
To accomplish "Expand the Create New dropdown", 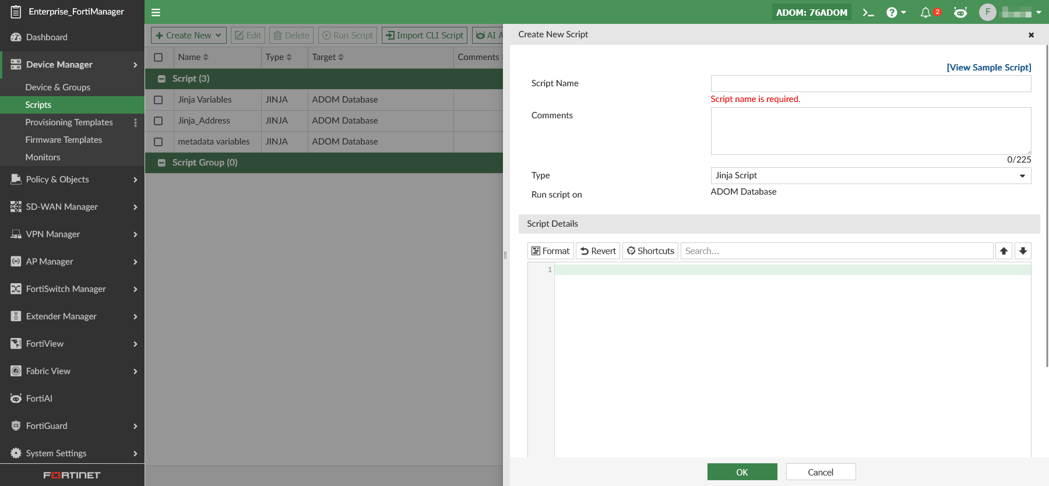I will tap(188, 36).
